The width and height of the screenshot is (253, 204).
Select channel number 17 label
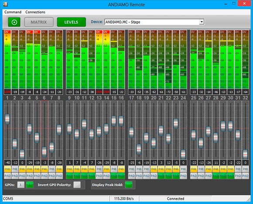(x=131, y=98)
